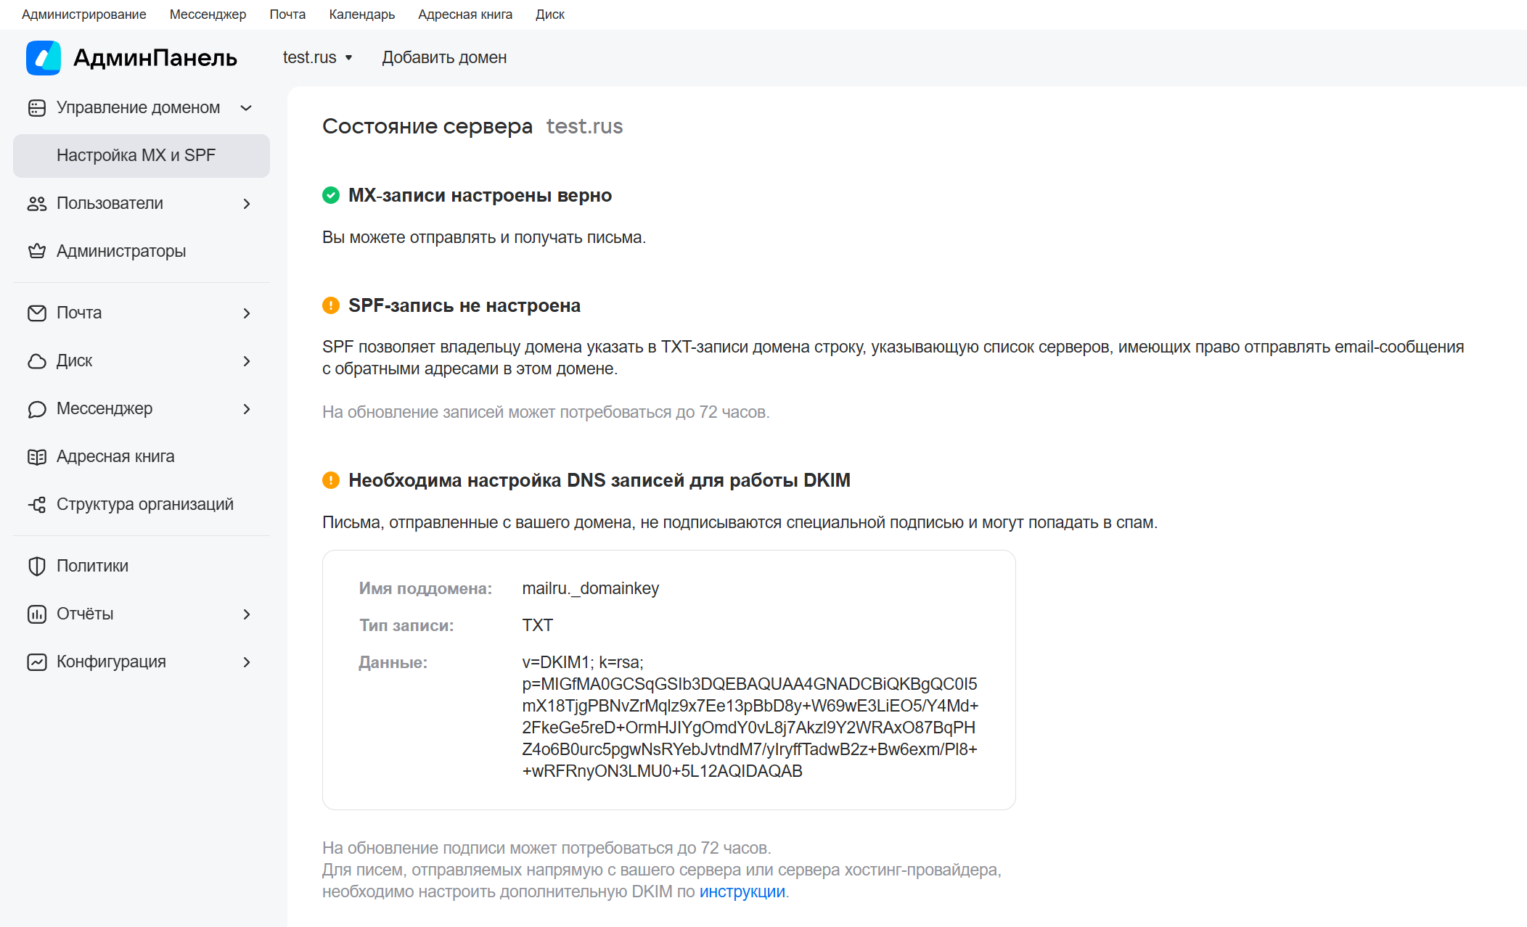Viewport: 1527px width, 927px height.
Task: Expand the Отчёты sidebar section
Action: (247, 614)
